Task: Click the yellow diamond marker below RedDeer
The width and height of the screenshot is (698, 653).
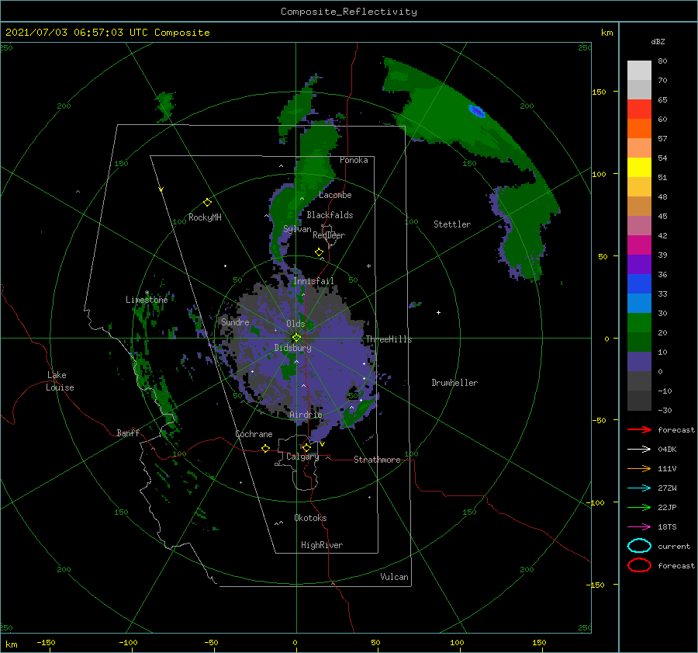Action: click(319, 252)
